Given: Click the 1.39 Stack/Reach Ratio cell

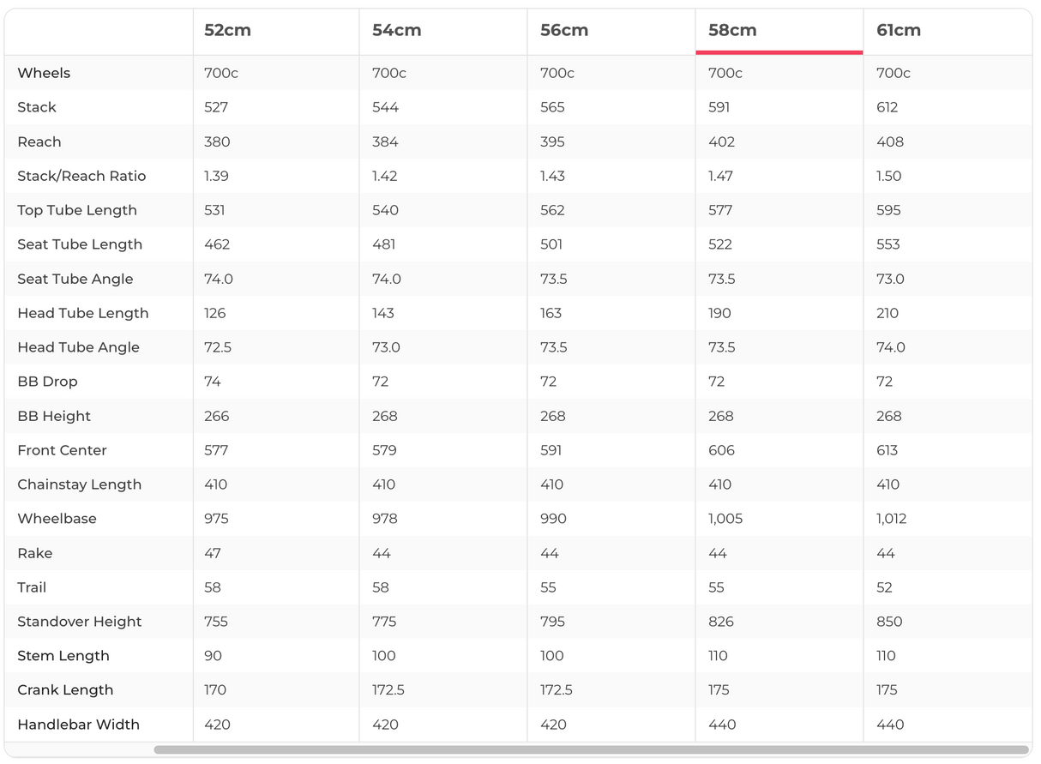Looking at the screenshot, I should coord(216,176).
